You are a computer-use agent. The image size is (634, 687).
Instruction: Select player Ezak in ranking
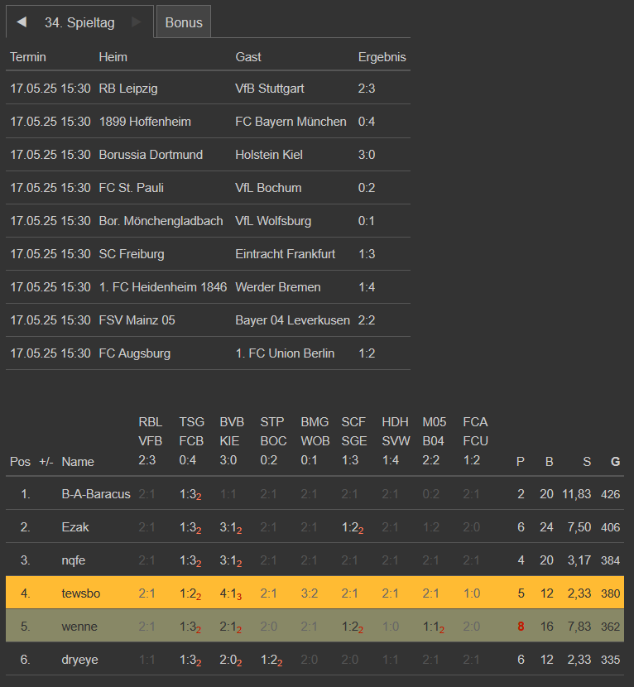[75, 527]
